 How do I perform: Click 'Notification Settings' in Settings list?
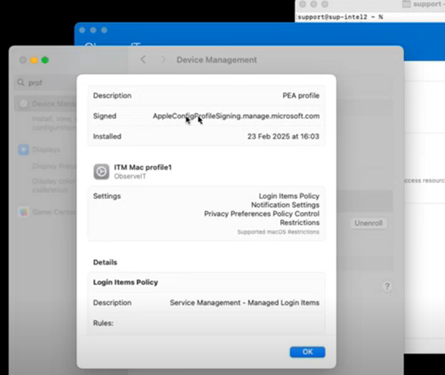tap(285, 205)
